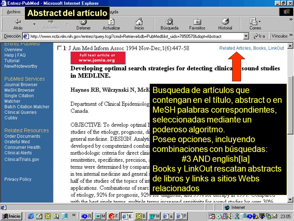Viewport: 294px width, 221px height.
Task: Show the Historial browsing history
Action: [x=225, y=24]
